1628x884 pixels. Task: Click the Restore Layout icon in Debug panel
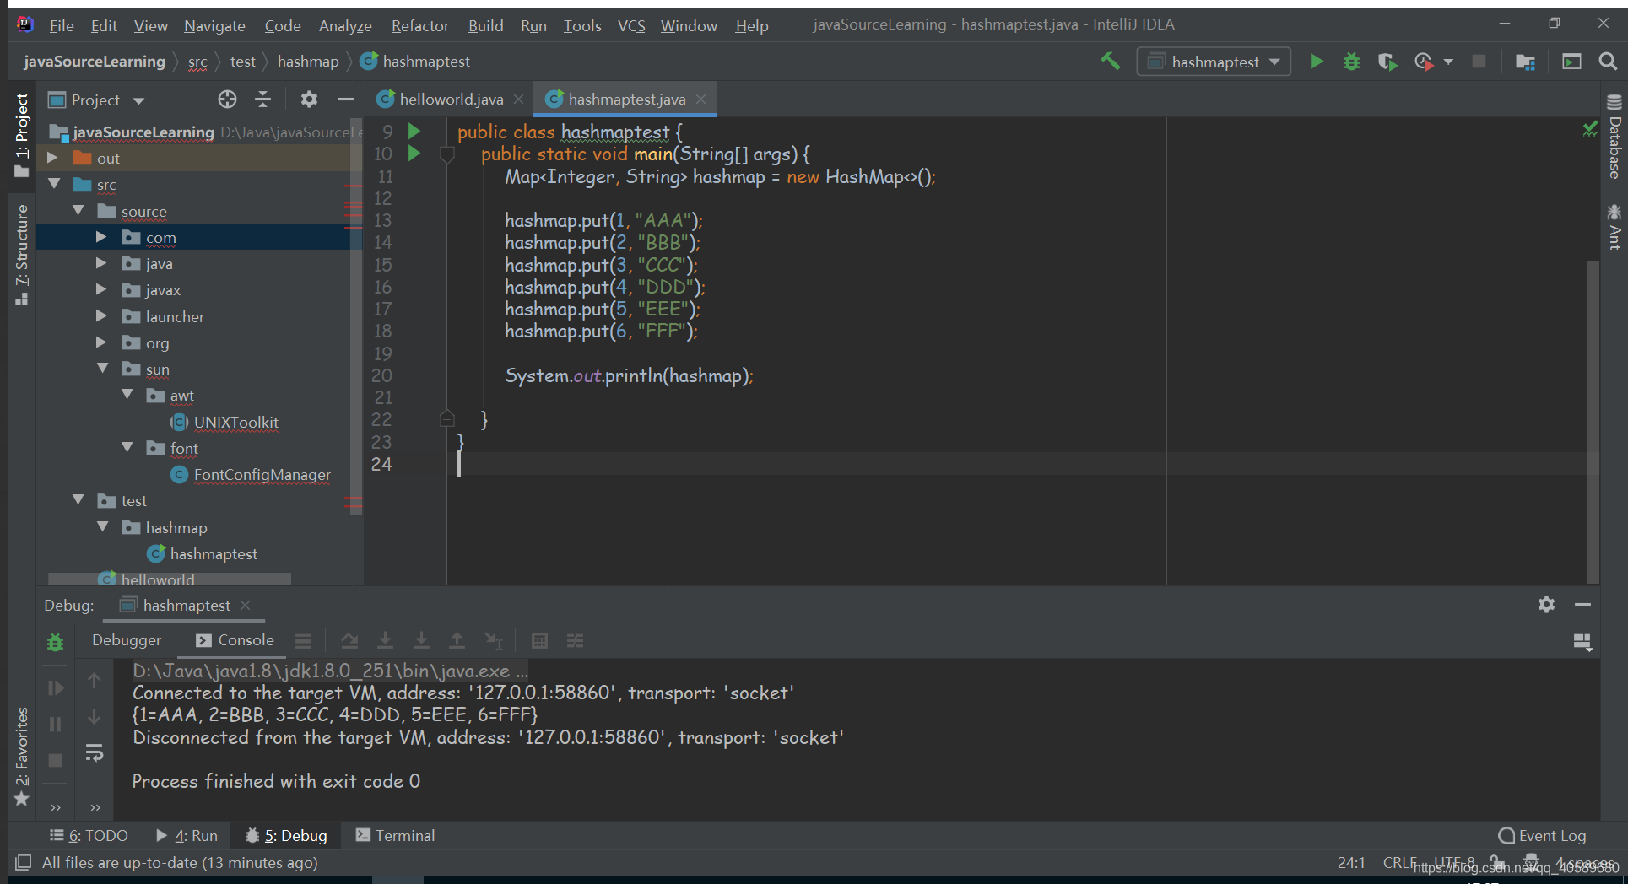point(1582,642)
